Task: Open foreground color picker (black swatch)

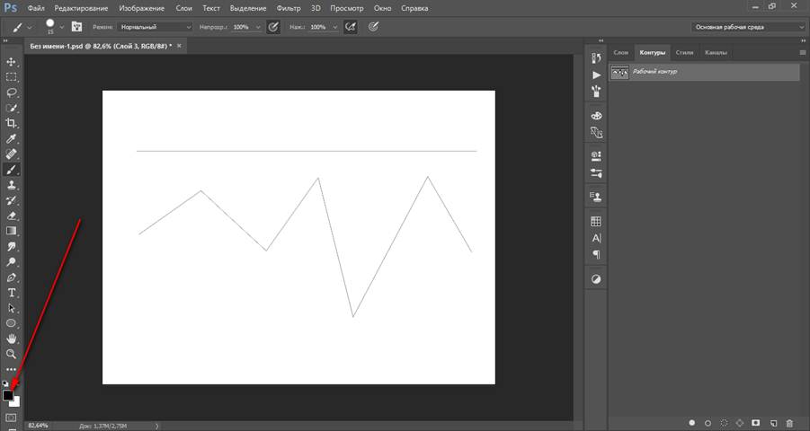Action: click(x=8, y=395)
